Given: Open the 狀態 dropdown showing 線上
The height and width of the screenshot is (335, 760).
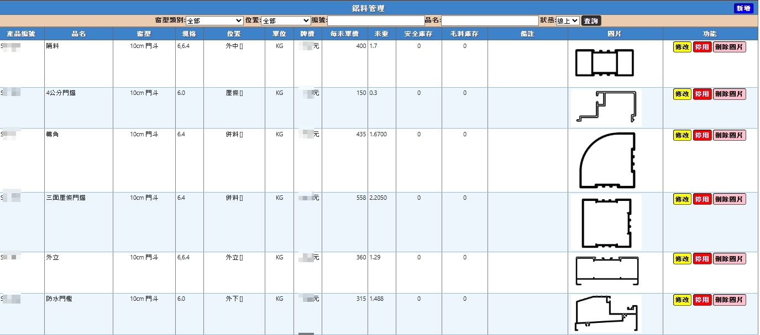Looking at the screenshot, I should coord(567,20).
